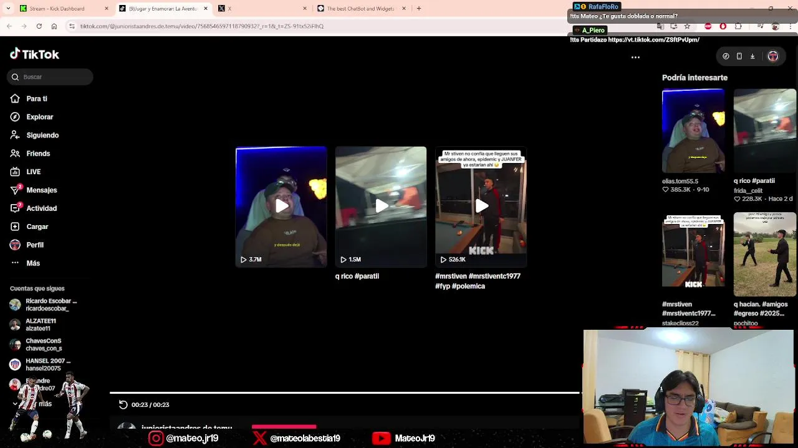Open the TikTok profile avatar menu
This screenshot has width=798, height=448.
click(773, 56)
